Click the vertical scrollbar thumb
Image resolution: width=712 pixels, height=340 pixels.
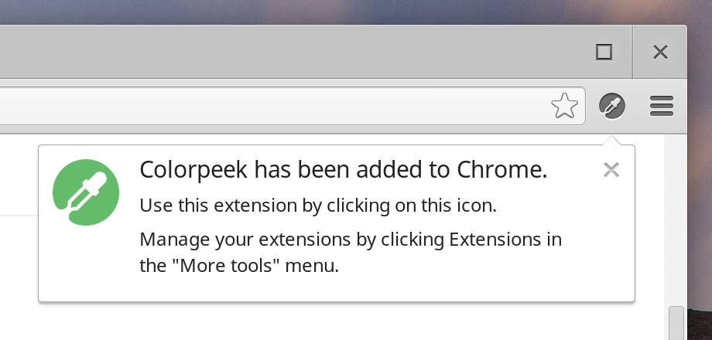(676, 323)
